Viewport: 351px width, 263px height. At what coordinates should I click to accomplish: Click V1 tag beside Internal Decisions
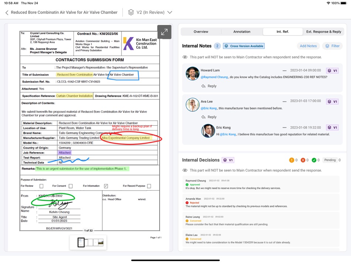[x=228, y=160]
